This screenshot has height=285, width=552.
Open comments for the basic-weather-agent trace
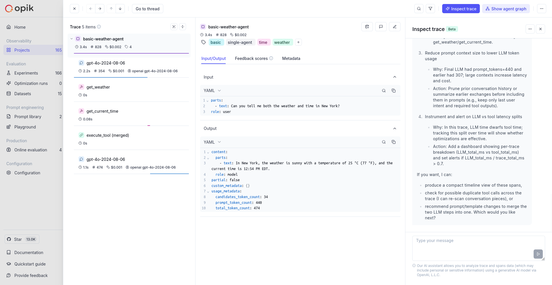(381, 27)
